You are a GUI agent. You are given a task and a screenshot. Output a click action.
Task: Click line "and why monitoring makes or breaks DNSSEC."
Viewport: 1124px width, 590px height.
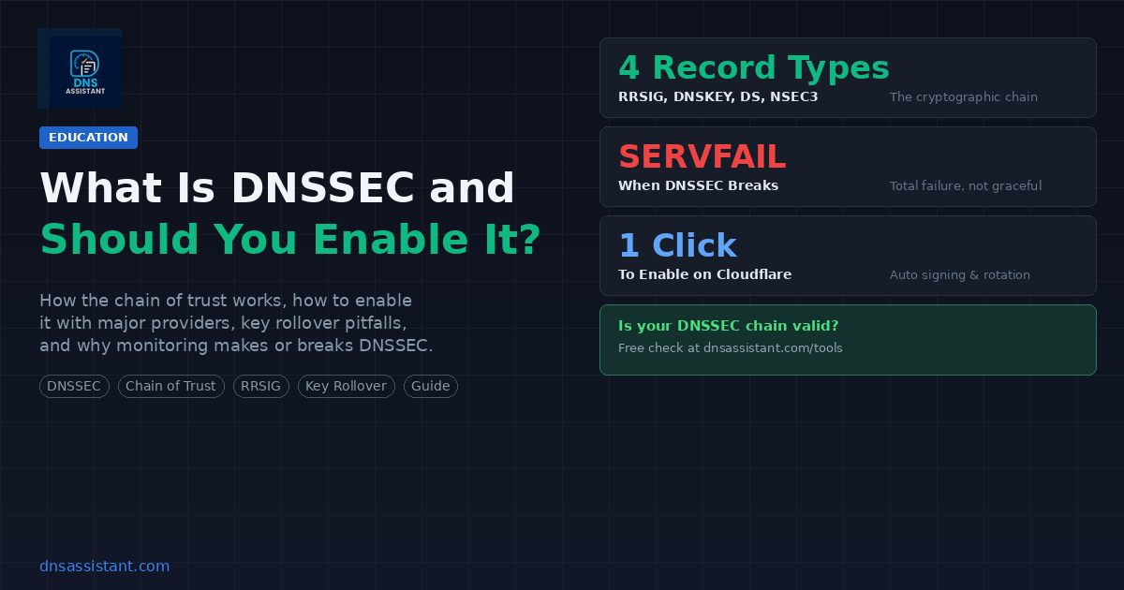(x=236, y=347)
